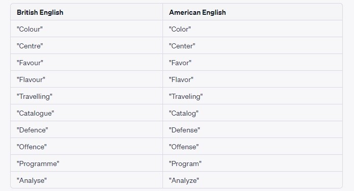This screenshot has height=191, width=354.
Task: Click the "Catalogue" text
Action: [x=36, y=113]
